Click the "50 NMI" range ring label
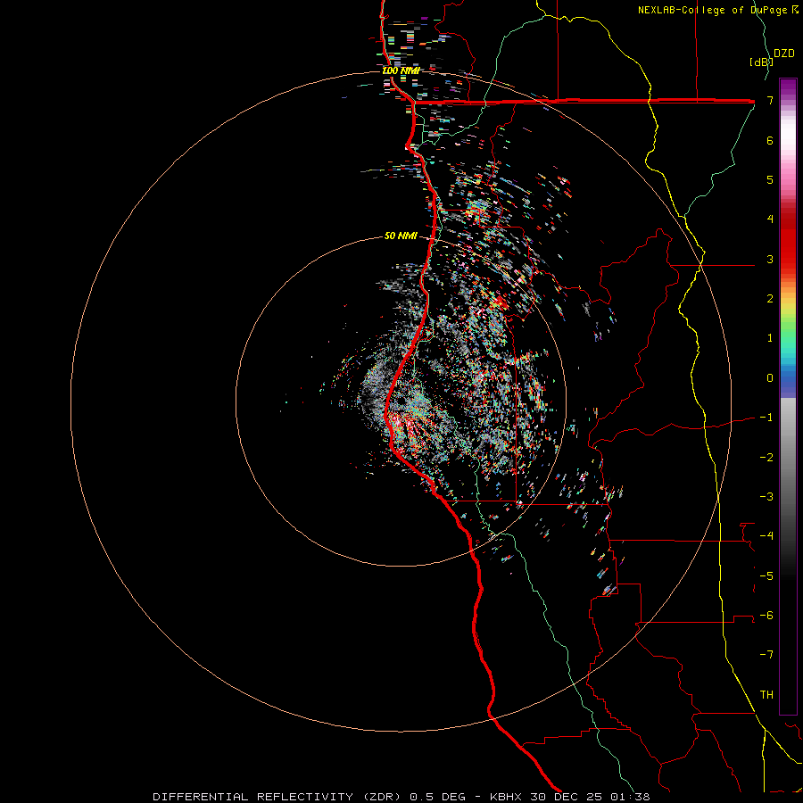803x803 pixels. [x=401, y=236]
